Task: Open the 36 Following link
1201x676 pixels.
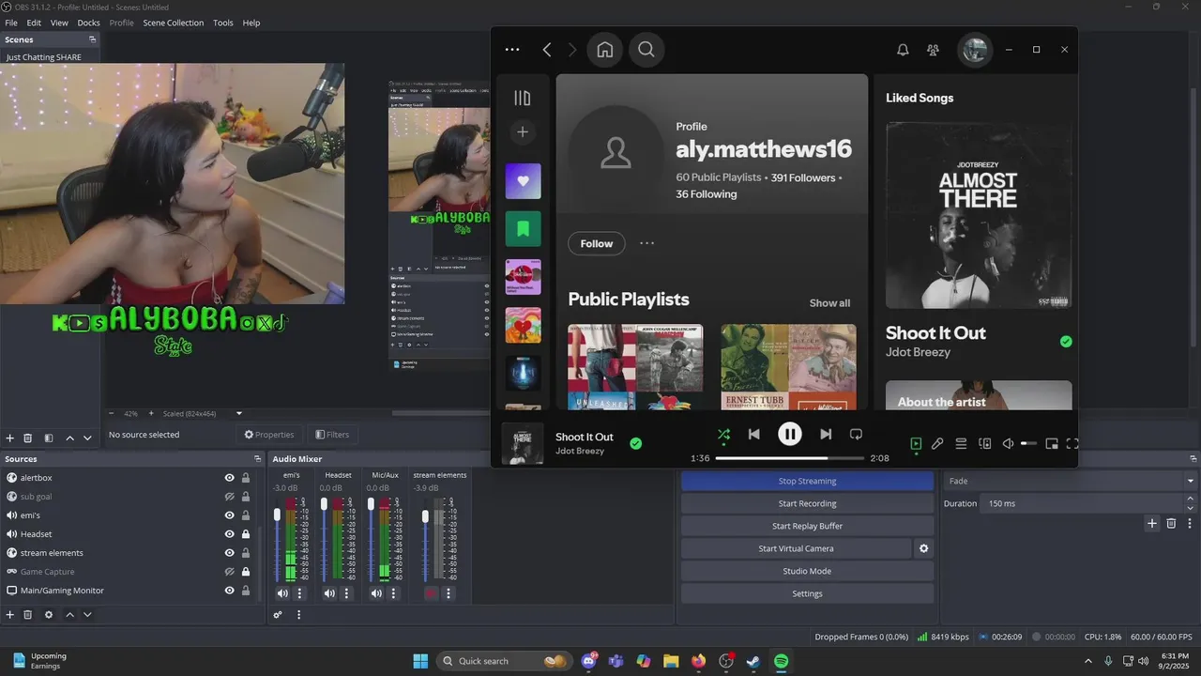Action: pyautogui.click(x=707, y=194)
